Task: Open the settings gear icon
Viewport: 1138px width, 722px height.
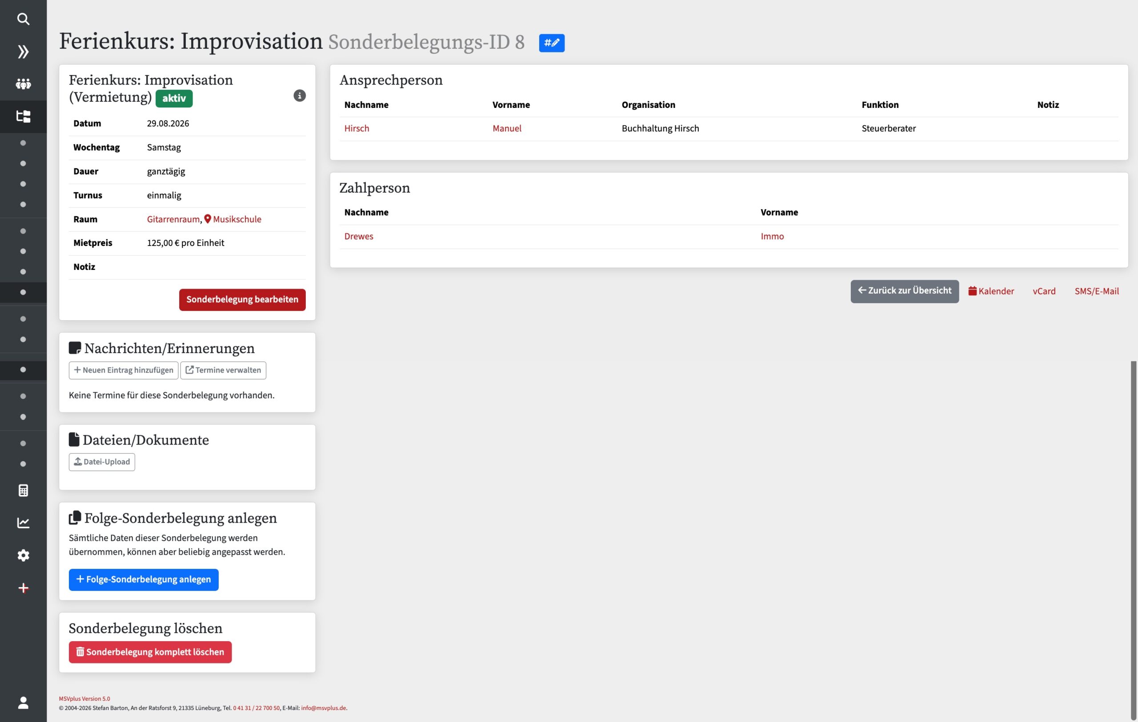Action: coord(23,555)
